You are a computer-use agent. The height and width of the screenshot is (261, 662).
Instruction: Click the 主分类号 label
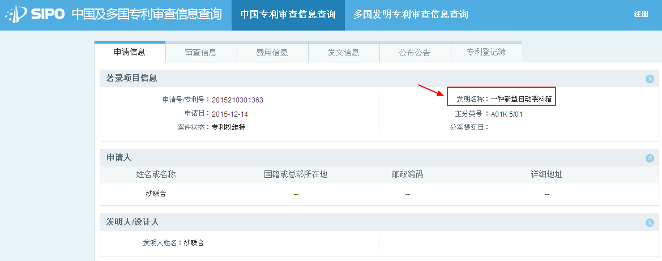pos(472,114)
